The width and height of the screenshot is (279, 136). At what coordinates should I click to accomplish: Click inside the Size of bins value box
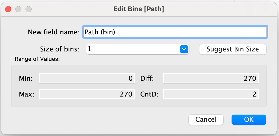click(133, 49)
